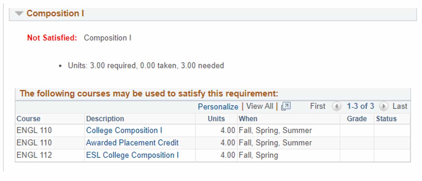Select the View All link

[x=260, y=106]
